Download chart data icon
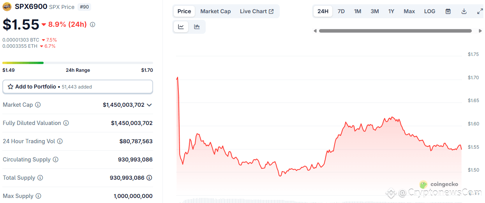The image size is (485, 203). coord(464,11)
